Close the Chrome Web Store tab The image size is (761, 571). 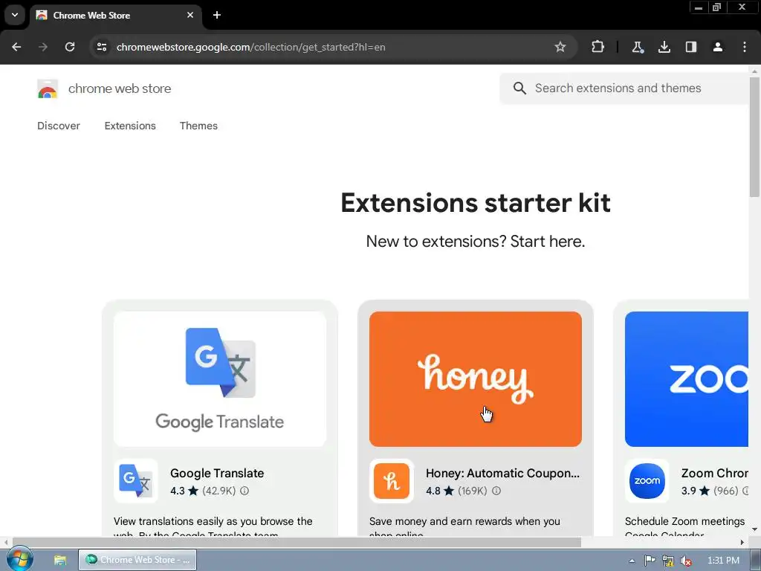click(190, 15)
